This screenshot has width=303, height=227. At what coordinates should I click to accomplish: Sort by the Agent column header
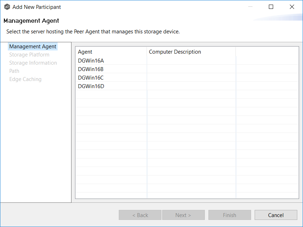[x=111, y=52]
